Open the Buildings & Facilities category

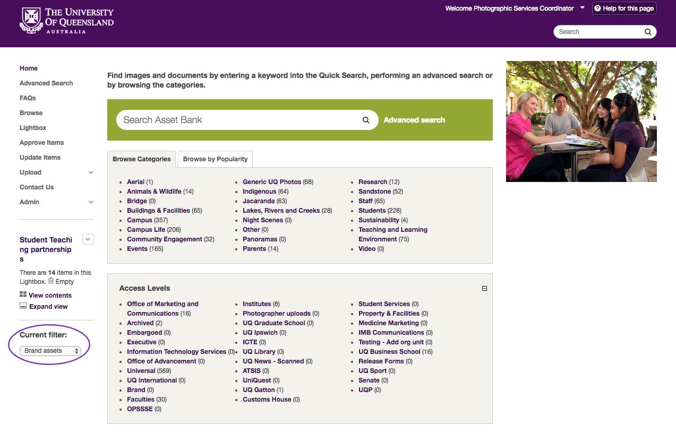coord(158,211)
